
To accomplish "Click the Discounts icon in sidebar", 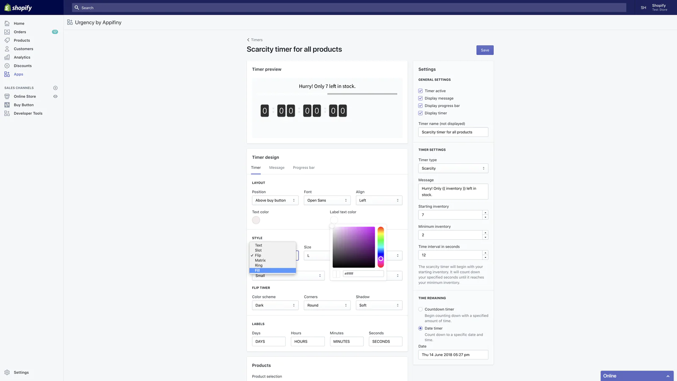I will [7, 66].
